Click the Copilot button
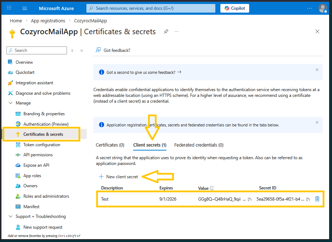 [235, 8]
